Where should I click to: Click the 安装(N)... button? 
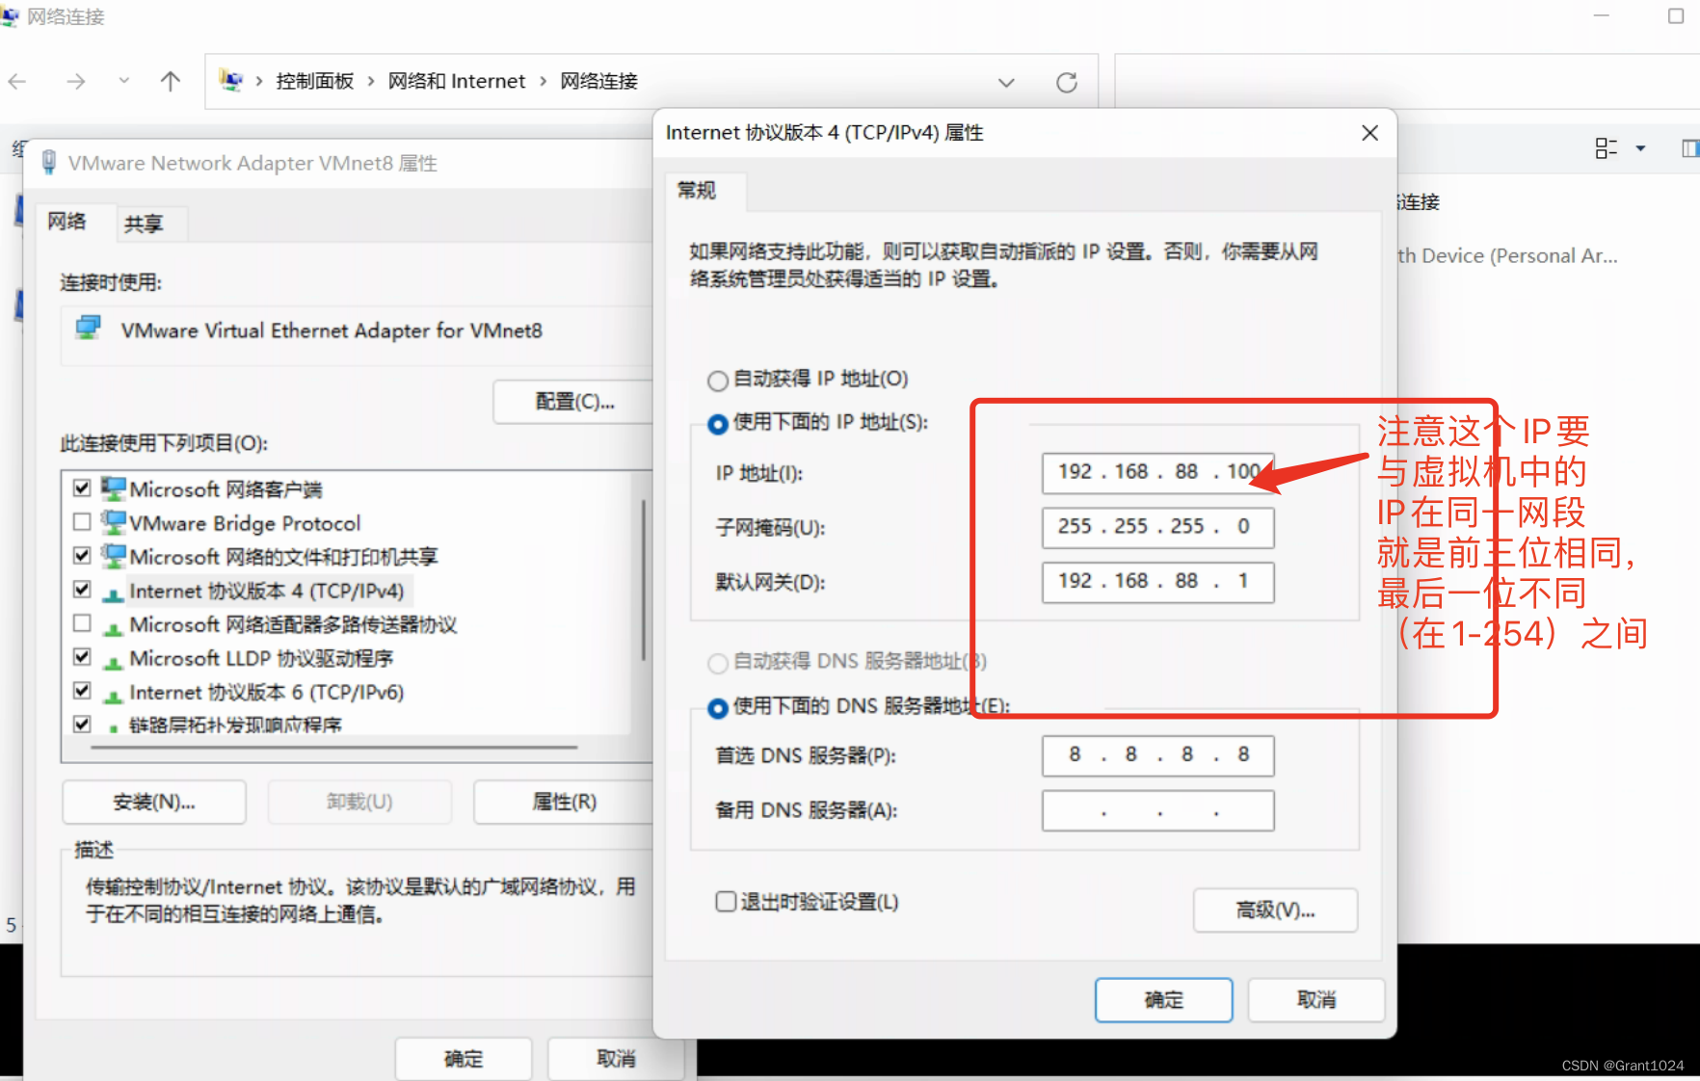coord(154,802)
